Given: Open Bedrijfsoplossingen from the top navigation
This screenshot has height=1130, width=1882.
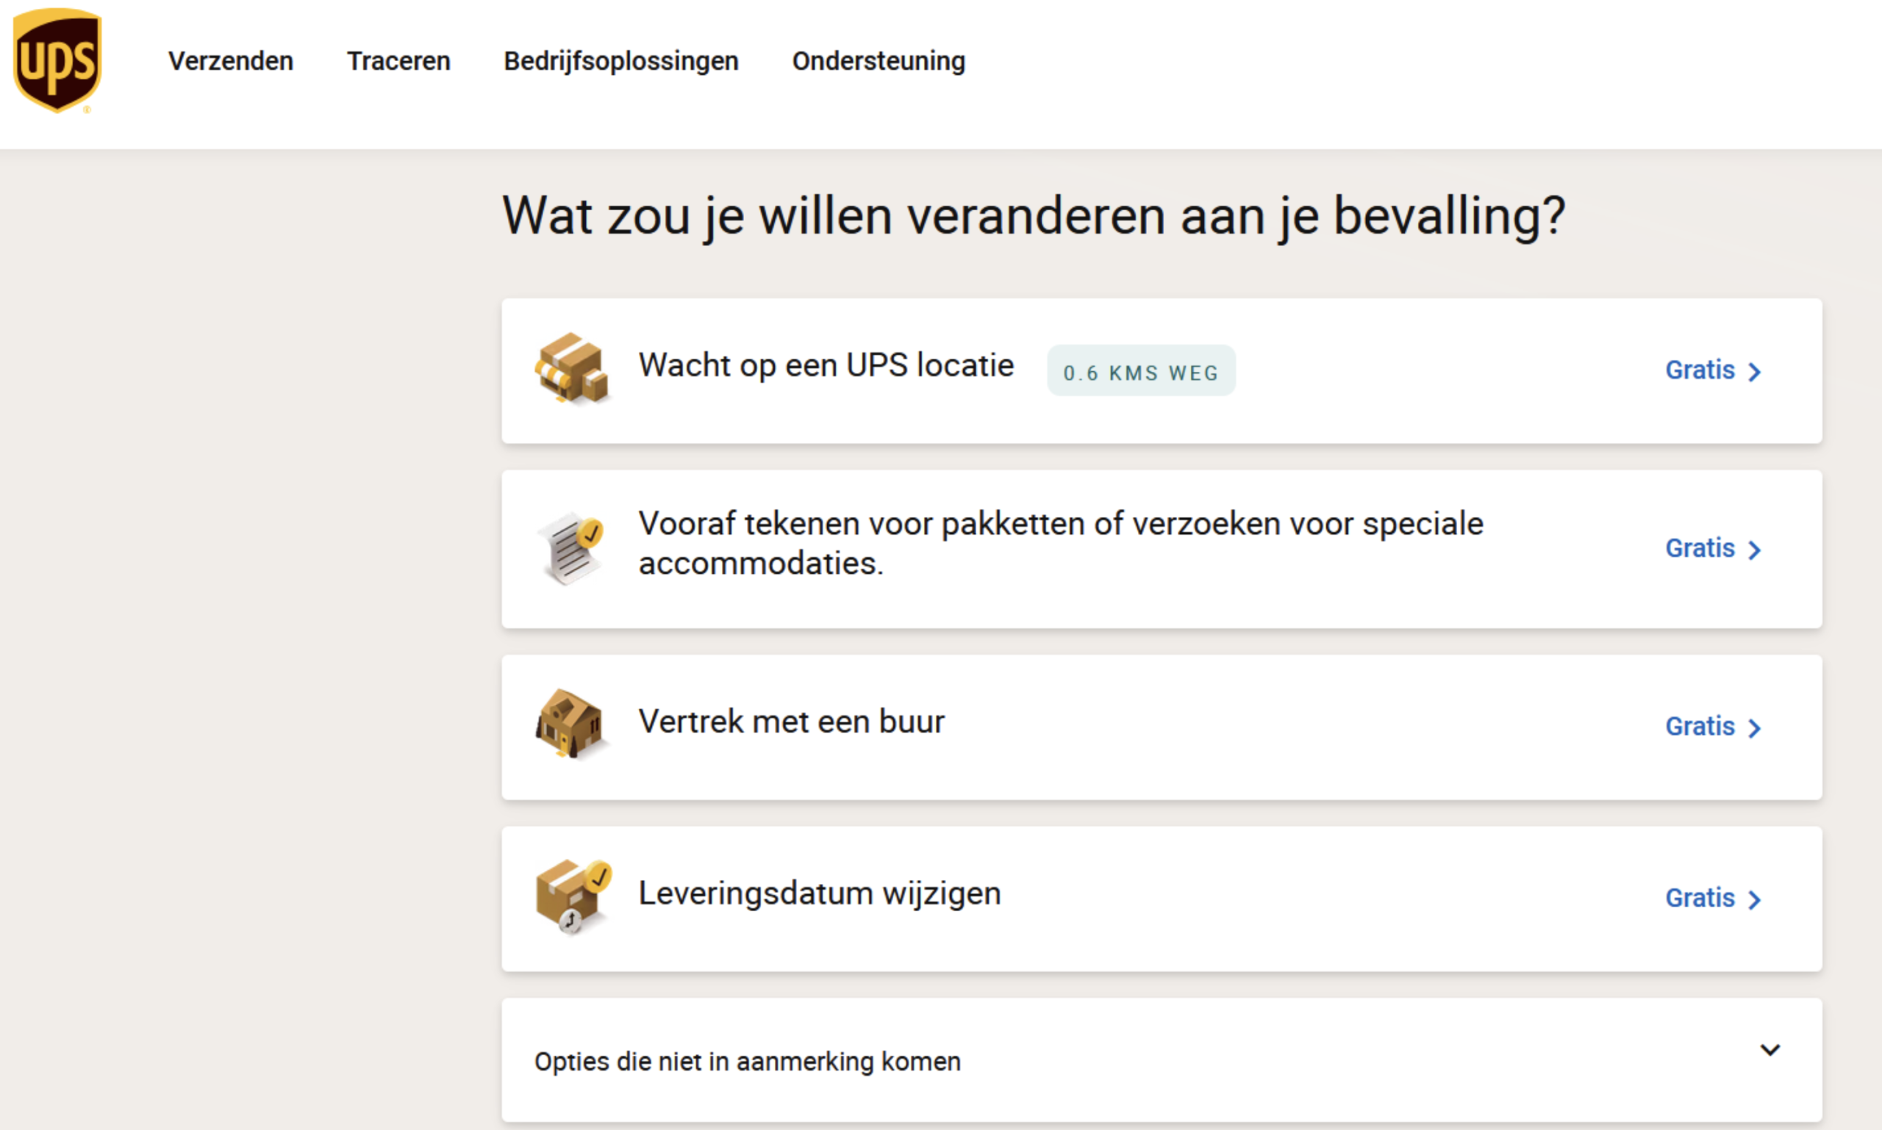Looking at the screenshot, I should pyautogui.click(x=621, y=61).
